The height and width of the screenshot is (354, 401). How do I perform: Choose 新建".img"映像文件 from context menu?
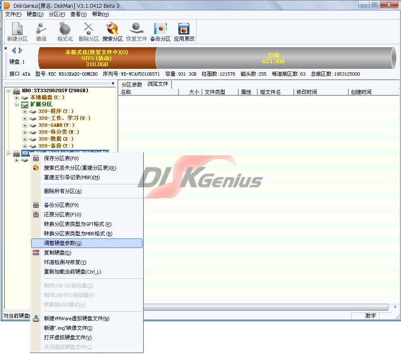[x=87, y=328]
